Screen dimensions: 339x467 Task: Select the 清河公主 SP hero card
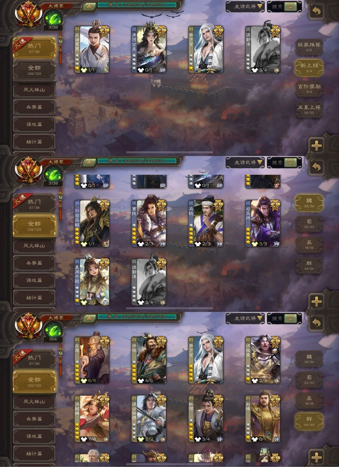pyautogui.click(x=149, y=49)
